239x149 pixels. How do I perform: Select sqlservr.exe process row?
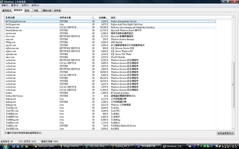[110, 51]
